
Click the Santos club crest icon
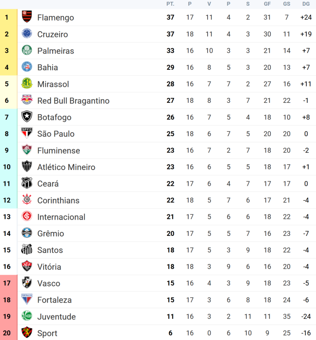(27, 250)
